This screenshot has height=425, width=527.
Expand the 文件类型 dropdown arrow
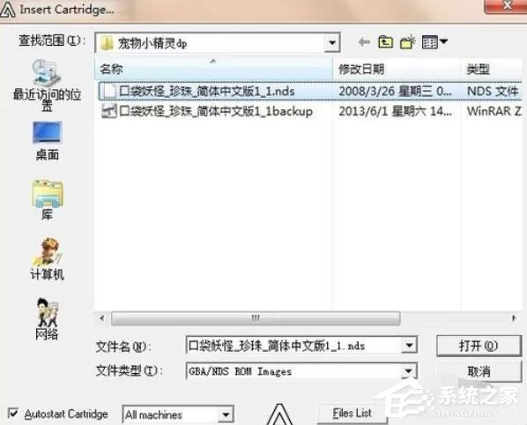409,371
